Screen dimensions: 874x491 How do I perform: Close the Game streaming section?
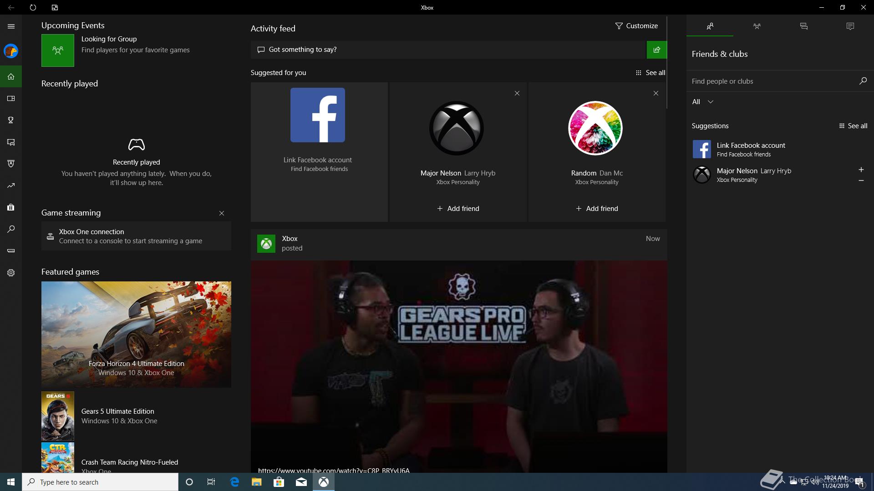click(x=222, y=213)
